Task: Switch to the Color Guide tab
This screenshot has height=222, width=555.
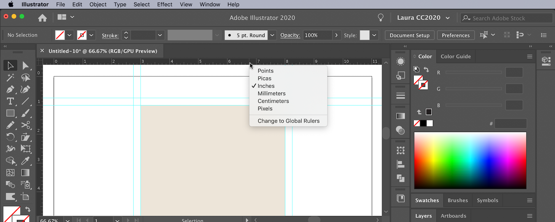Action: point(455,56)
